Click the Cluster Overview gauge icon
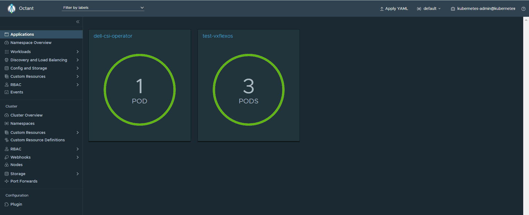Screen dimensions: 529x215 [7, 115]
